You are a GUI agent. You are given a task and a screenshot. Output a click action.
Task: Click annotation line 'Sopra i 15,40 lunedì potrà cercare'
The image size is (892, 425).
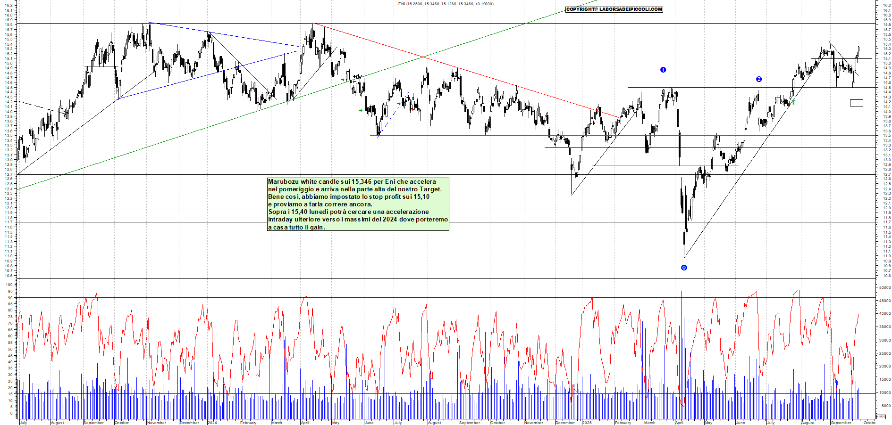tap(348, 212)
